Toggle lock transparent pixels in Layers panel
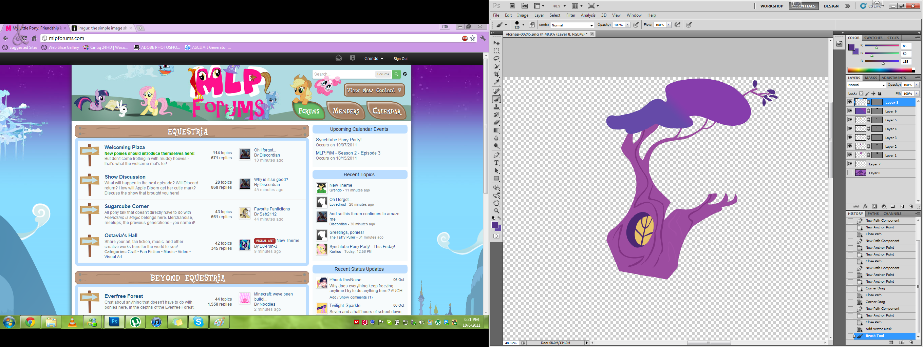This screenshot has width=923, height=347. 861,94
